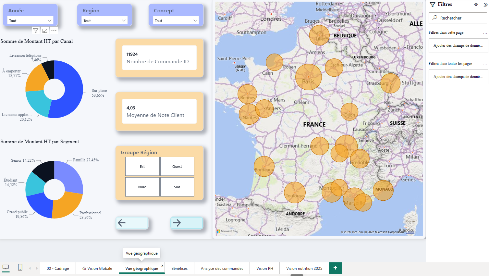Open the Region dropdown
This screenshot has height=276, width=489.
click(104, 20)
